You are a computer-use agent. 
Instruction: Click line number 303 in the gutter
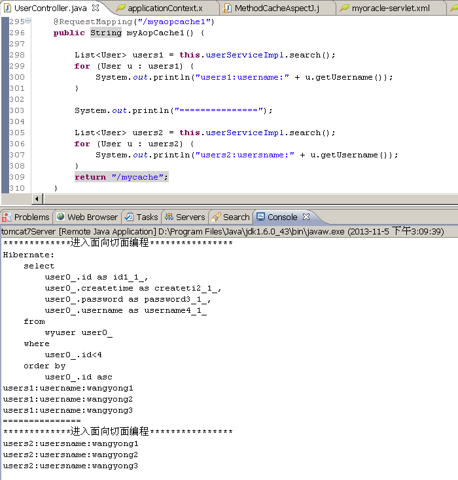pos(17,110)
